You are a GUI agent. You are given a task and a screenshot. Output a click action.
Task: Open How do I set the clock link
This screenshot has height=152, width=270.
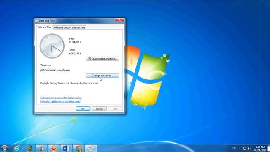click(x=60, y=101)
